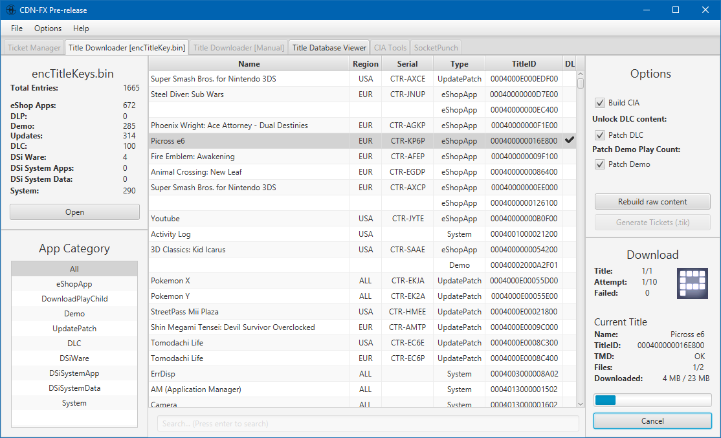The width and height of the screenshot is (721, 438).
Task: Click the download checkmark in Picross e6 row
Action: click(x=570, y=140)
